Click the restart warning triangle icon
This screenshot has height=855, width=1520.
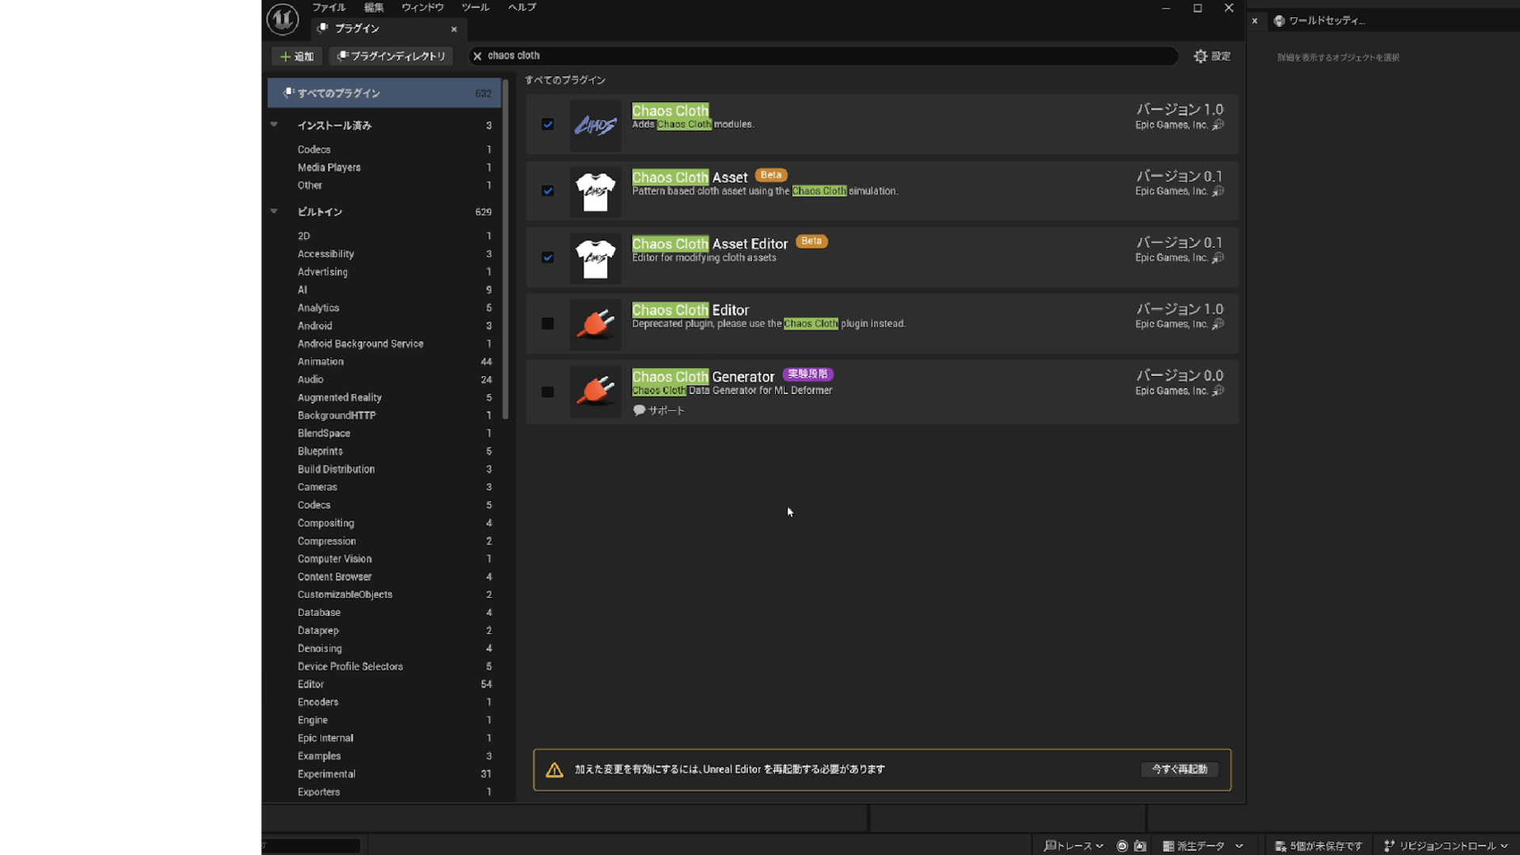click(x=554, y=769)
